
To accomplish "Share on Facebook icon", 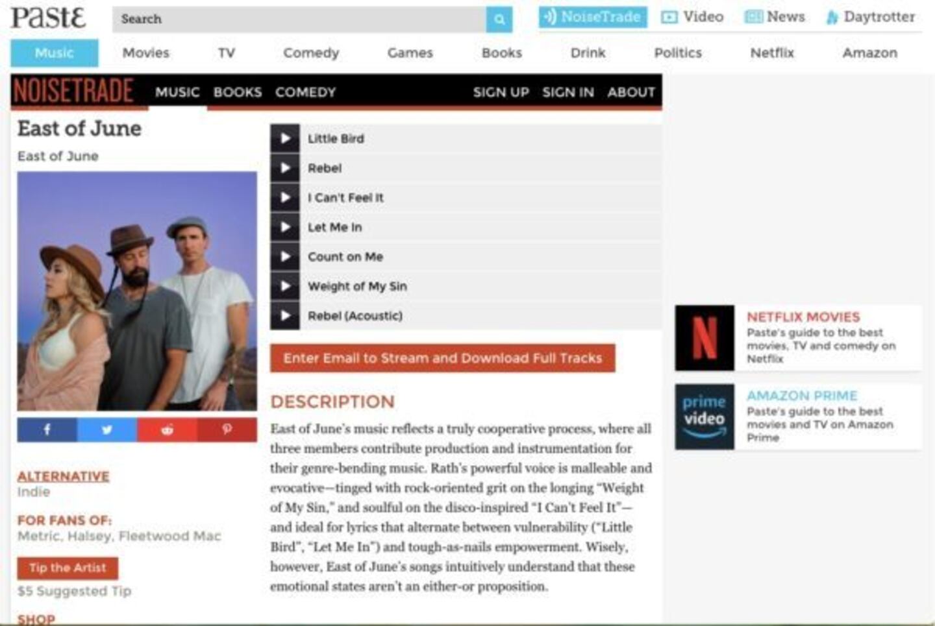I will [47, 429].
